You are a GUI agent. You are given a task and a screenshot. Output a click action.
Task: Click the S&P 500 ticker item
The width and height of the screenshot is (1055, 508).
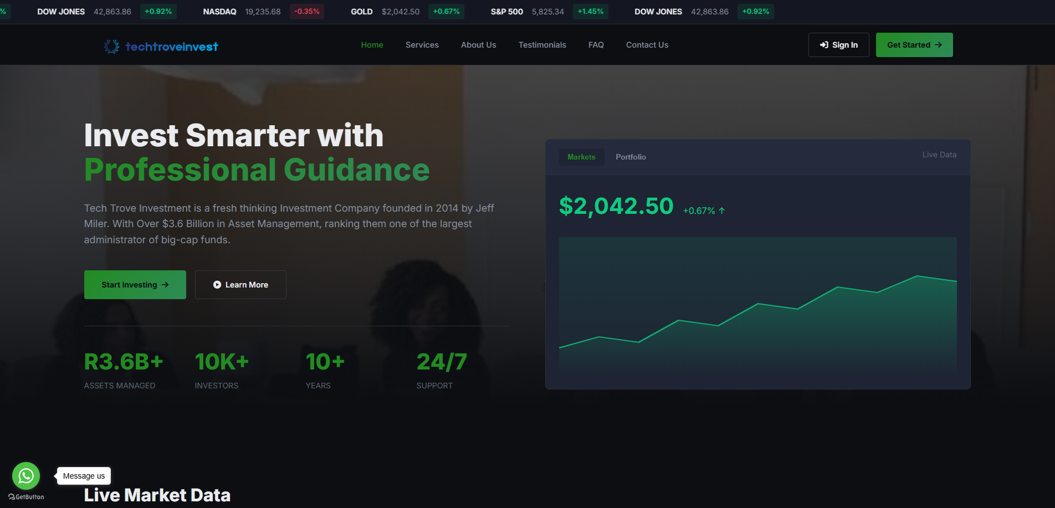pyautogui.click(x=549, y=12)
